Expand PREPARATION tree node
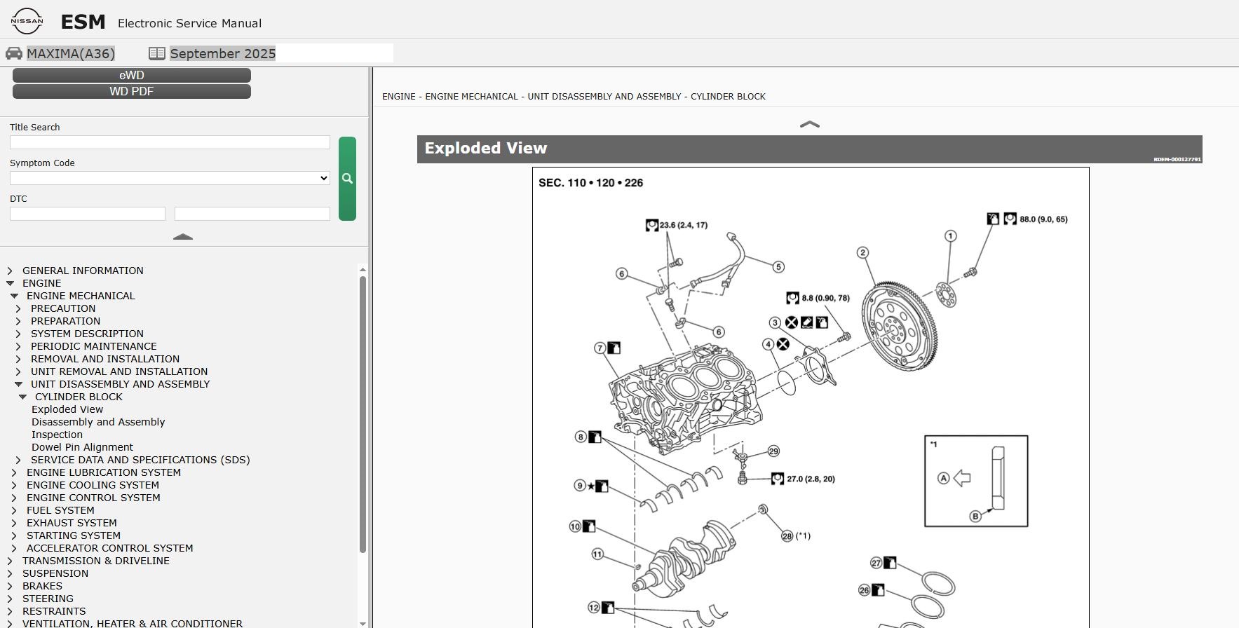 pos(18,321)
